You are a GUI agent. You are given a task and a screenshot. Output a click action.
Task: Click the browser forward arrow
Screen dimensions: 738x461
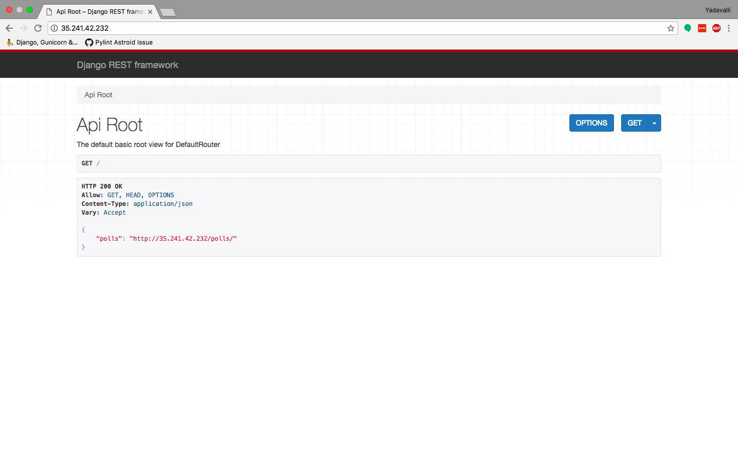tap(24, 28)
